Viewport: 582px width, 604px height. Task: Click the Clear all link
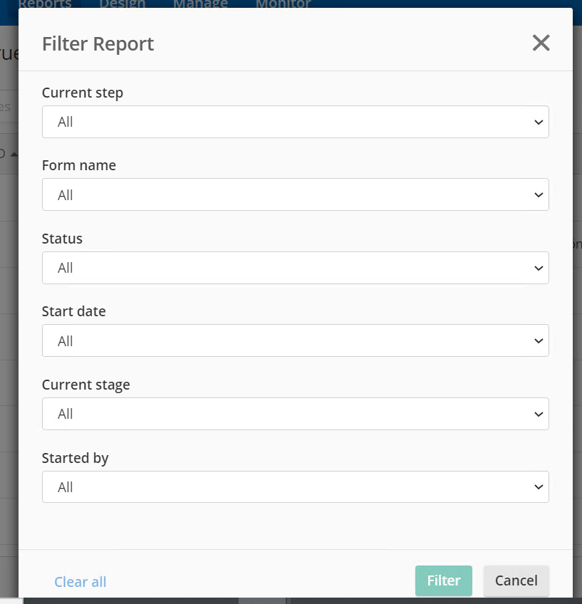click(80, 582)
